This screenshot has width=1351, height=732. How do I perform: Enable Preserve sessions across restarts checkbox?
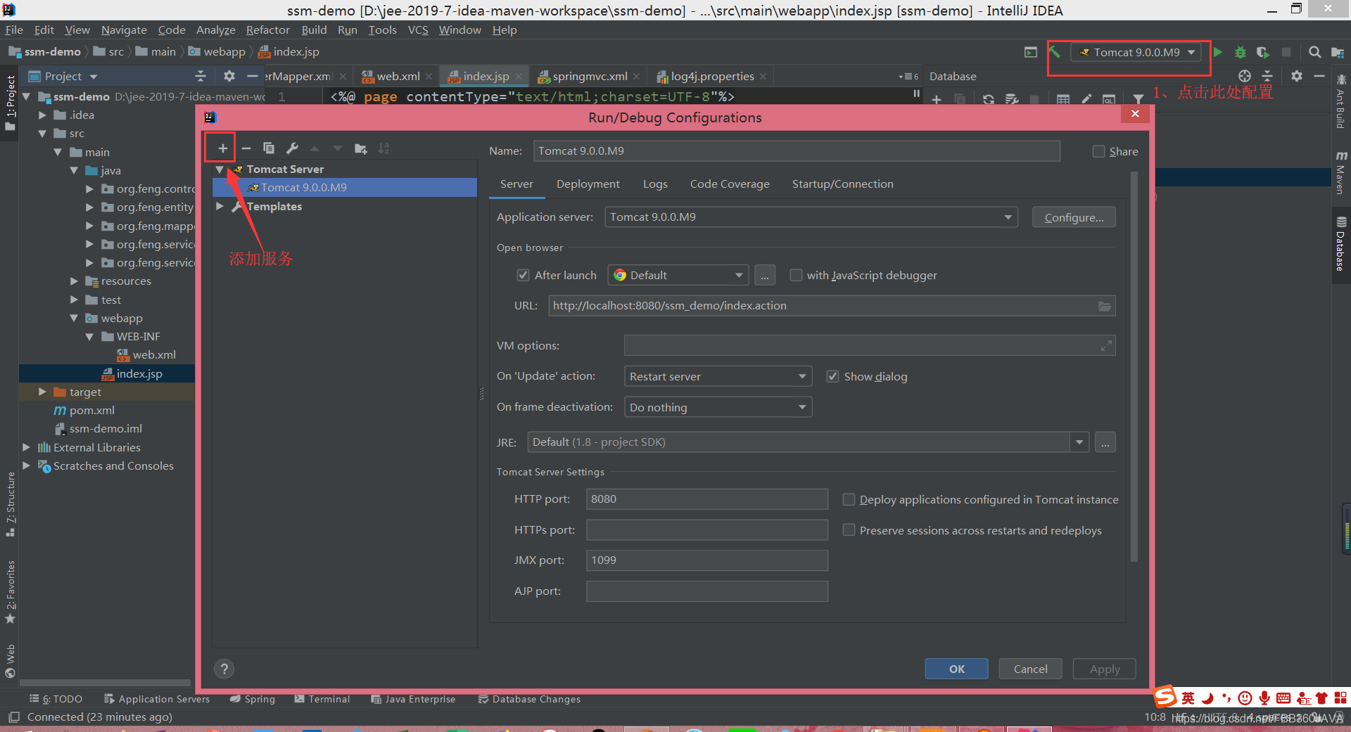pos(849,530)
